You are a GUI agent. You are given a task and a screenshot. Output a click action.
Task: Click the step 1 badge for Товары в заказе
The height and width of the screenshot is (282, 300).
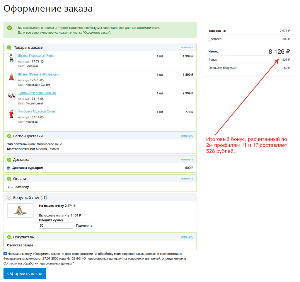(9, 47)
